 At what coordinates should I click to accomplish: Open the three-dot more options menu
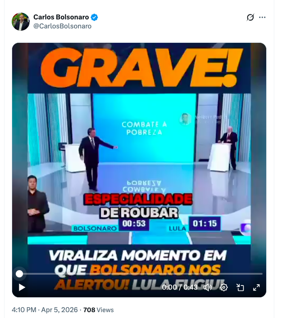262,17
